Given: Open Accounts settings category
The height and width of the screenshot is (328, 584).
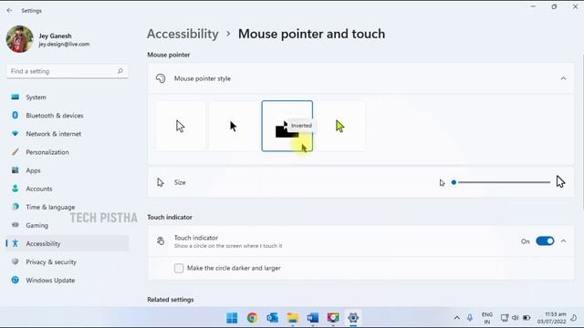Looking at the screenshot, I should tap(67, 189).
